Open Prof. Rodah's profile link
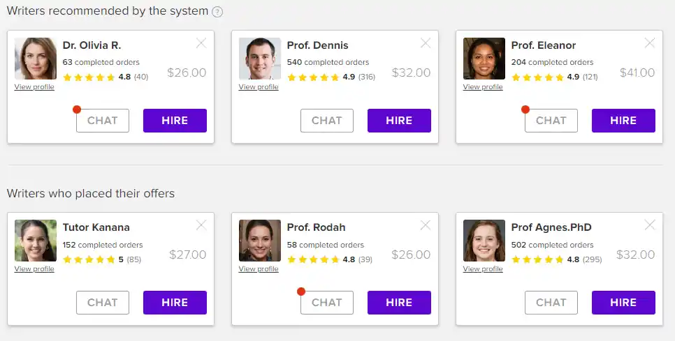The height and width of the screenshot is (341, 675). 259,269
